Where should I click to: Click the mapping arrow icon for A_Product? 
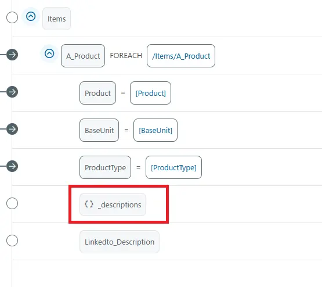(x=12, y=55)
